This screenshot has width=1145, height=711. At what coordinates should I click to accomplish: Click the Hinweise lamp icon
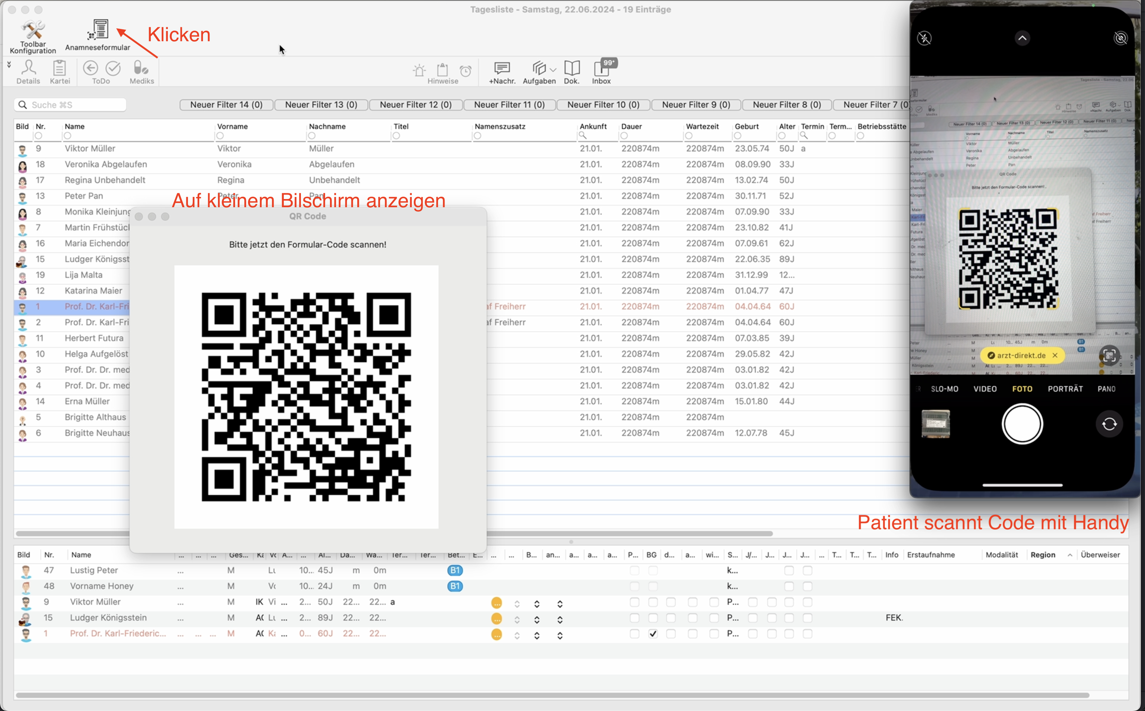pyautogui.click(x=419, y=71)
